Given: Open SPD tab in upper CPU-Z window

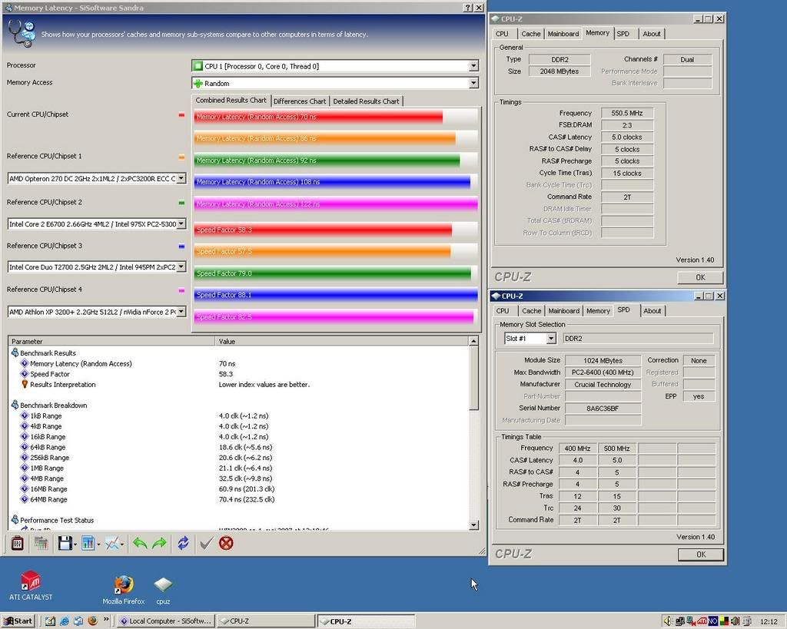Looking at the screenshot, I should pos(623,34).
